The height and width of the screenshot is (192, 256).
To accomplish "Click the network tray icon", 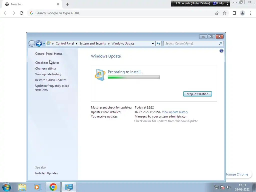I will pyautogui.click(x=216, y=187).
